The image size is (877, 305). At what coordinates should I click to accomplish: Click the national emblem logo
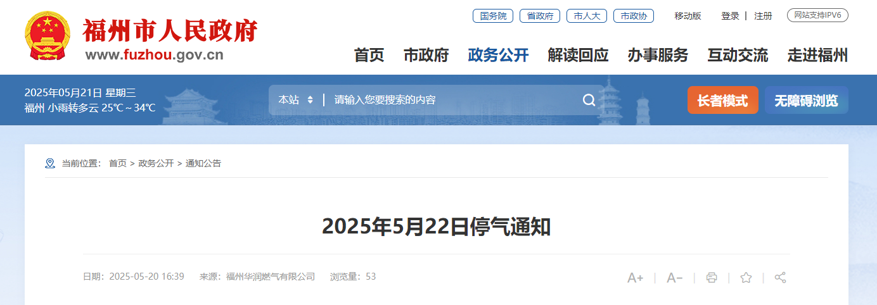coord(48,37)
